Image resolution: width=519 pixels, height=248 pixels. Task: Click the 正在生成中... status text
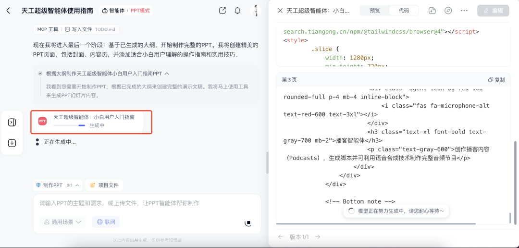tap(60, 142)
